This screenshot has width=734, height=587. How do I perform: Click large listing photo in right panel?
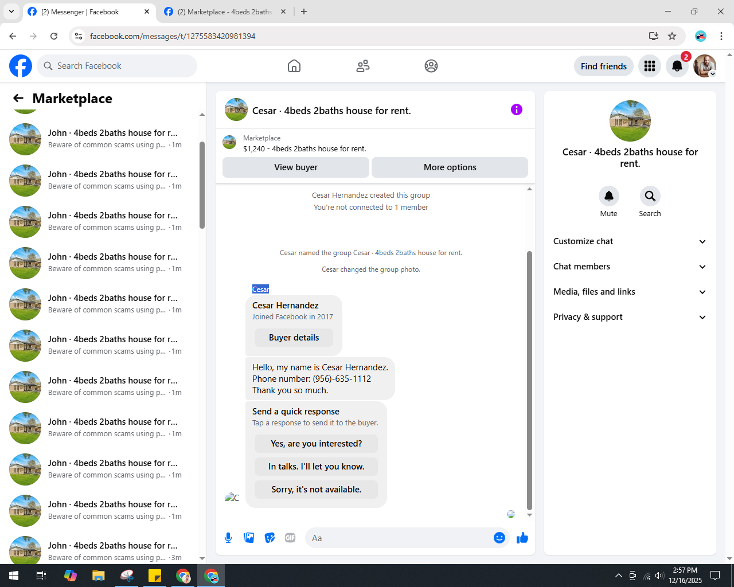point(630,121)
